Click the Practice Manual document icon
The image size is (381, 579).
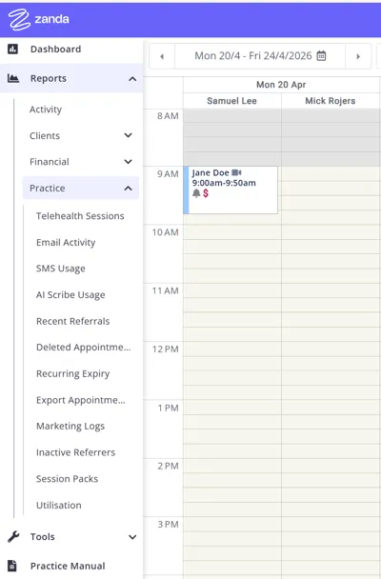(12, 566)
